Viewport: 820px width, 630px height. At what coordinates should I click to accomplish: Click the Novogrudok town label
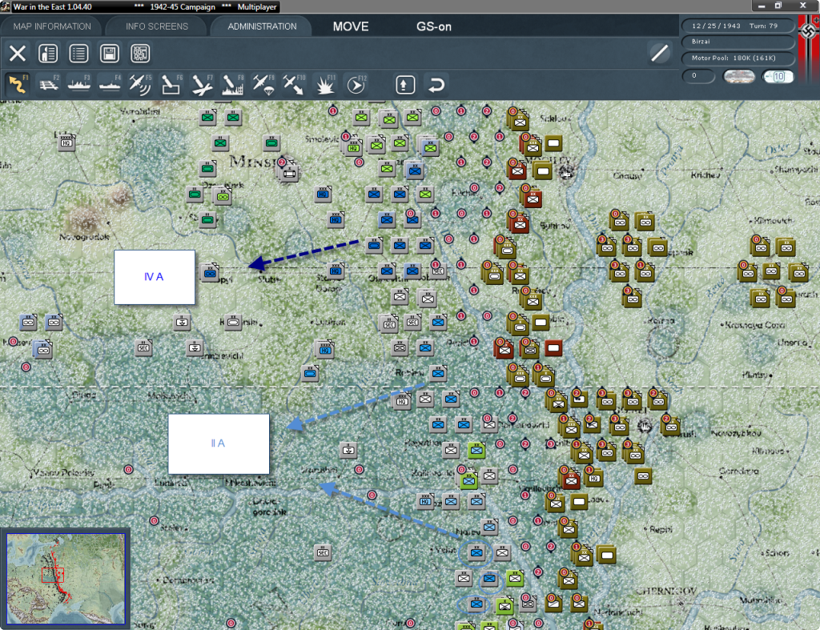tap(83, 237)
